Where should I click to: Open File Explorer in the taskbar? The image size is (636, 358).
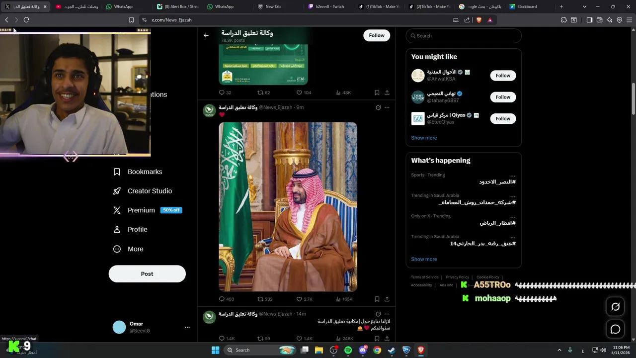click(x=319, y=350)
